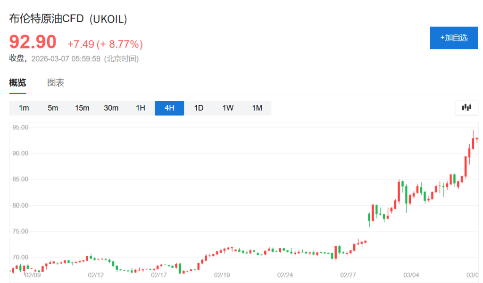Switch to the 概览 overview tab
This screenshot has height=283, width=483.
pos(18,83)
